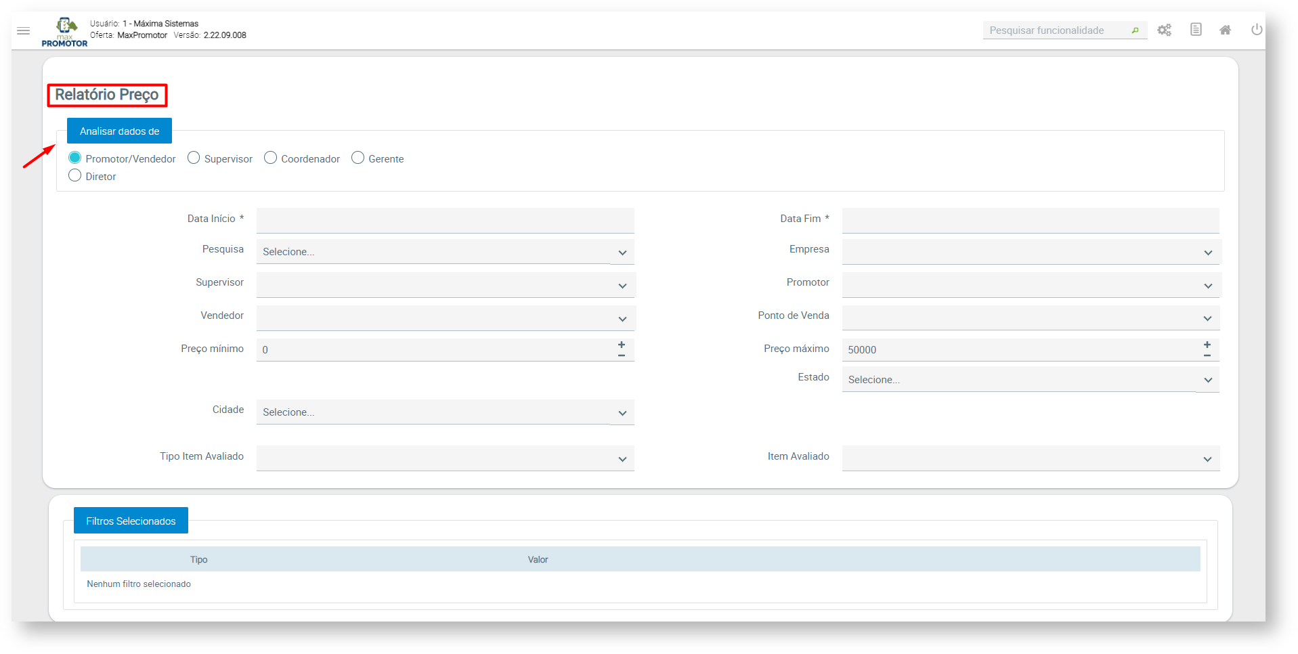
Task: Decrease Preço máximo with minus
Action: point(1207,355)
